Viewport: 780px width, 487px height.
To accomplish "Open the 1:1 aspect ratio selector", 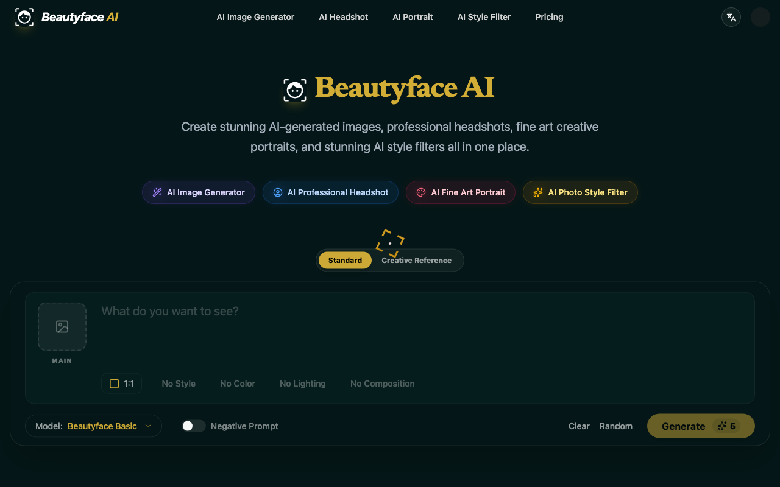I will (x=122, y=384).
